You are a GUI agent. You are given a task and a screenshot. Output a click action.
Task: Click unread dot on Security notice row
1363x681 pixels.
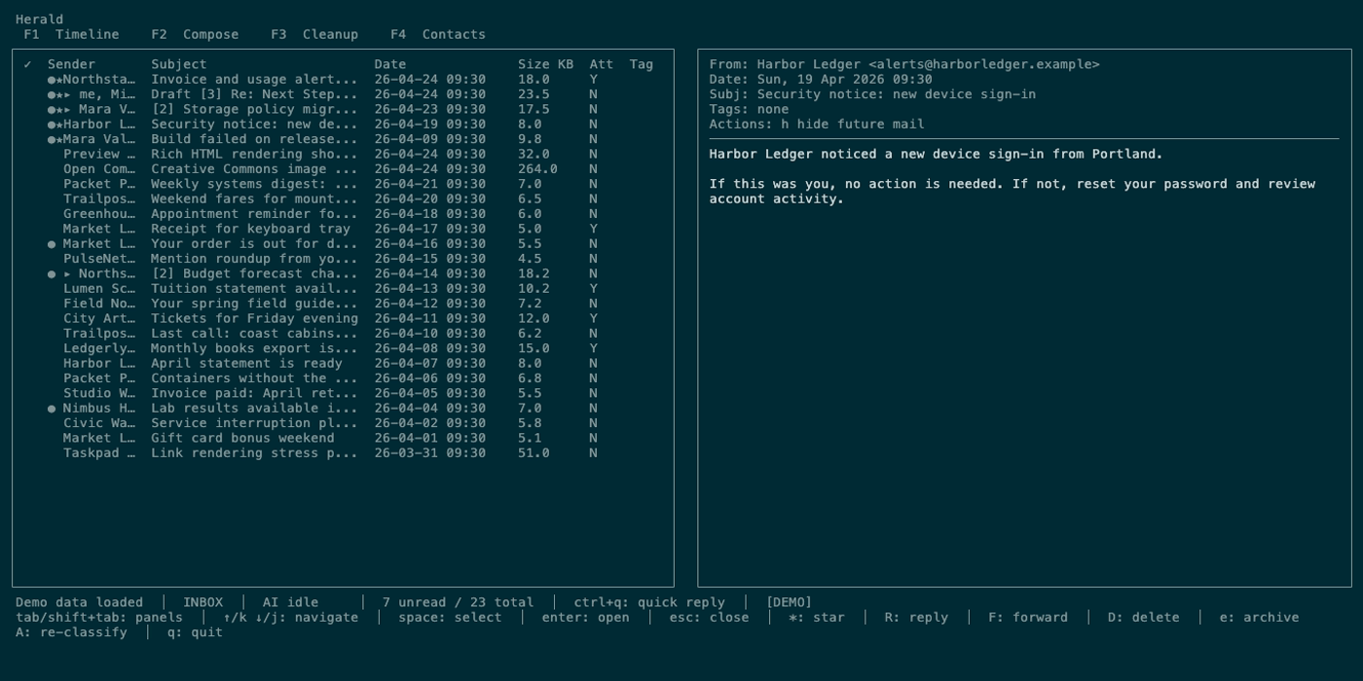(x=52, y=125)
